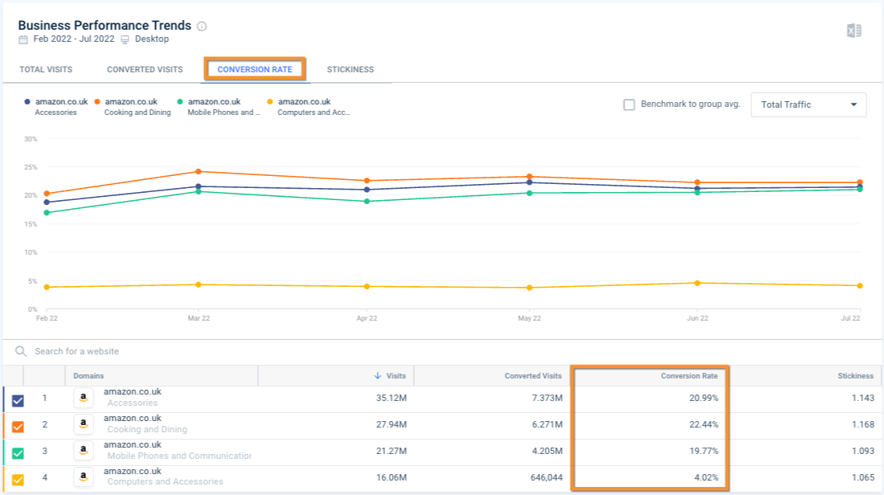Click amazon.co.uk in Computers and Accessories table row
This screenshot has height=495, width=884.
pos(133,472)
